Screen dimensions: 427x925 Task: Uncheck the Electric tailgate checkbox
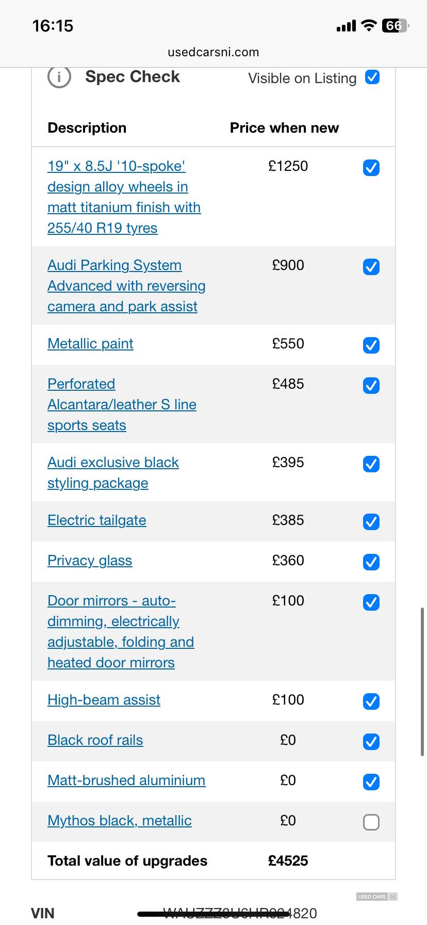coord(371,522)
